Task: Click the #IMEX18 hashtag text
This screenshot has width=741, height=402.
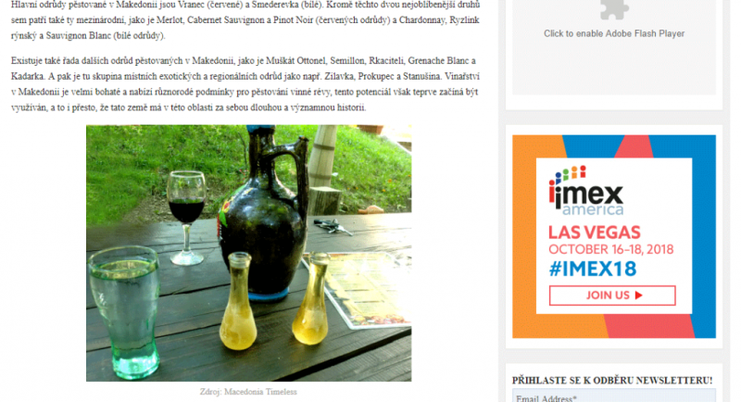Action: (x=593, y=269)
